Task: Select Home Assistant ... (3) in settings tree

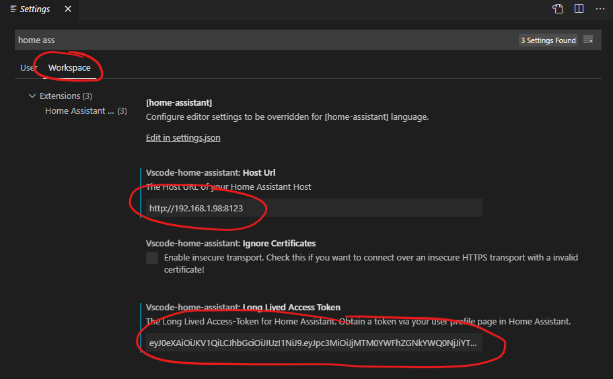Action: [86, 110]
